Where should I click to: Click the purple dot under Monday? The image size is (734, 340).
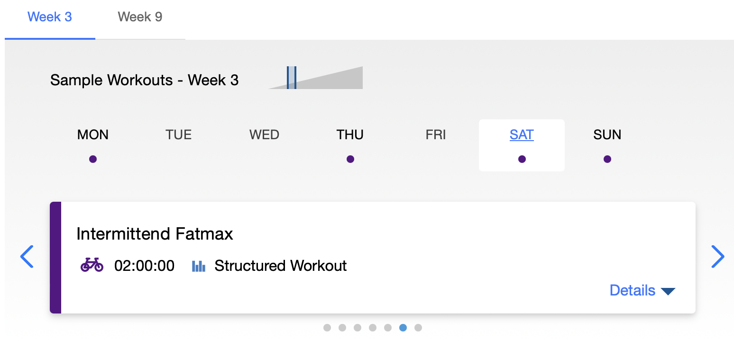point(93,159)
